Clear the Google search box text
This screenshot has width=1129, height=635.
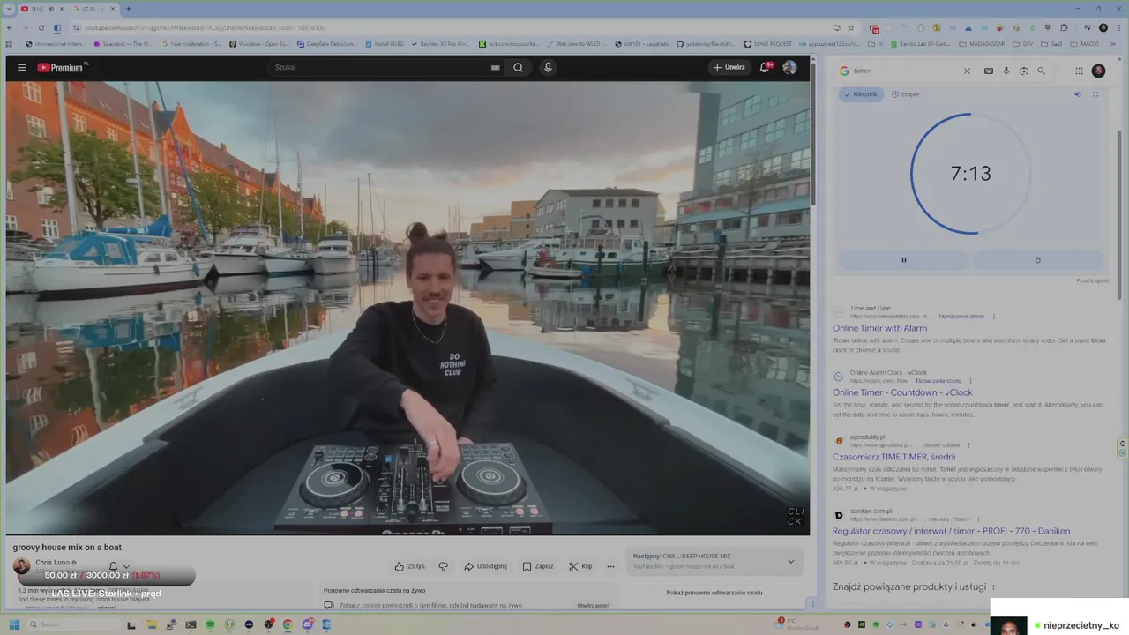click(967, 71)
